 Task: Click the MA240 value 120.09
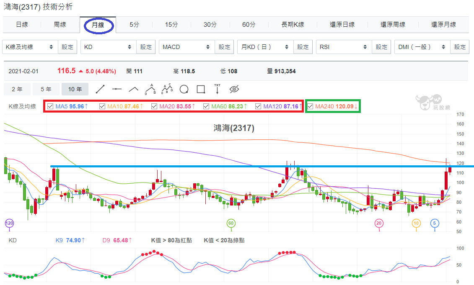[x=344, y=106]
